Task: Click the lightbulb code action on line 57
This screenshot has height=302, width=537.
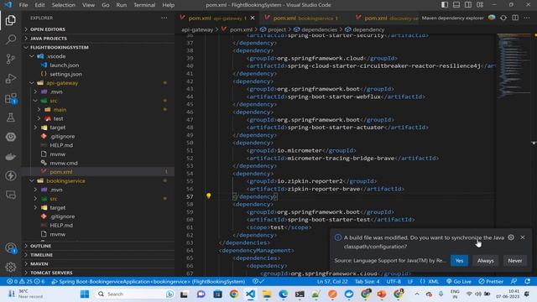Action: point(208,195)
